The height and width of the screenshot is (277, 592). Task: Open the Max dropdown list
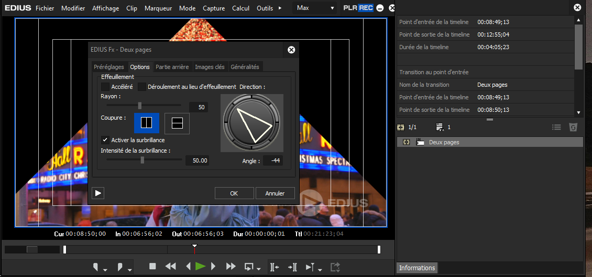[x=332, y=8]
